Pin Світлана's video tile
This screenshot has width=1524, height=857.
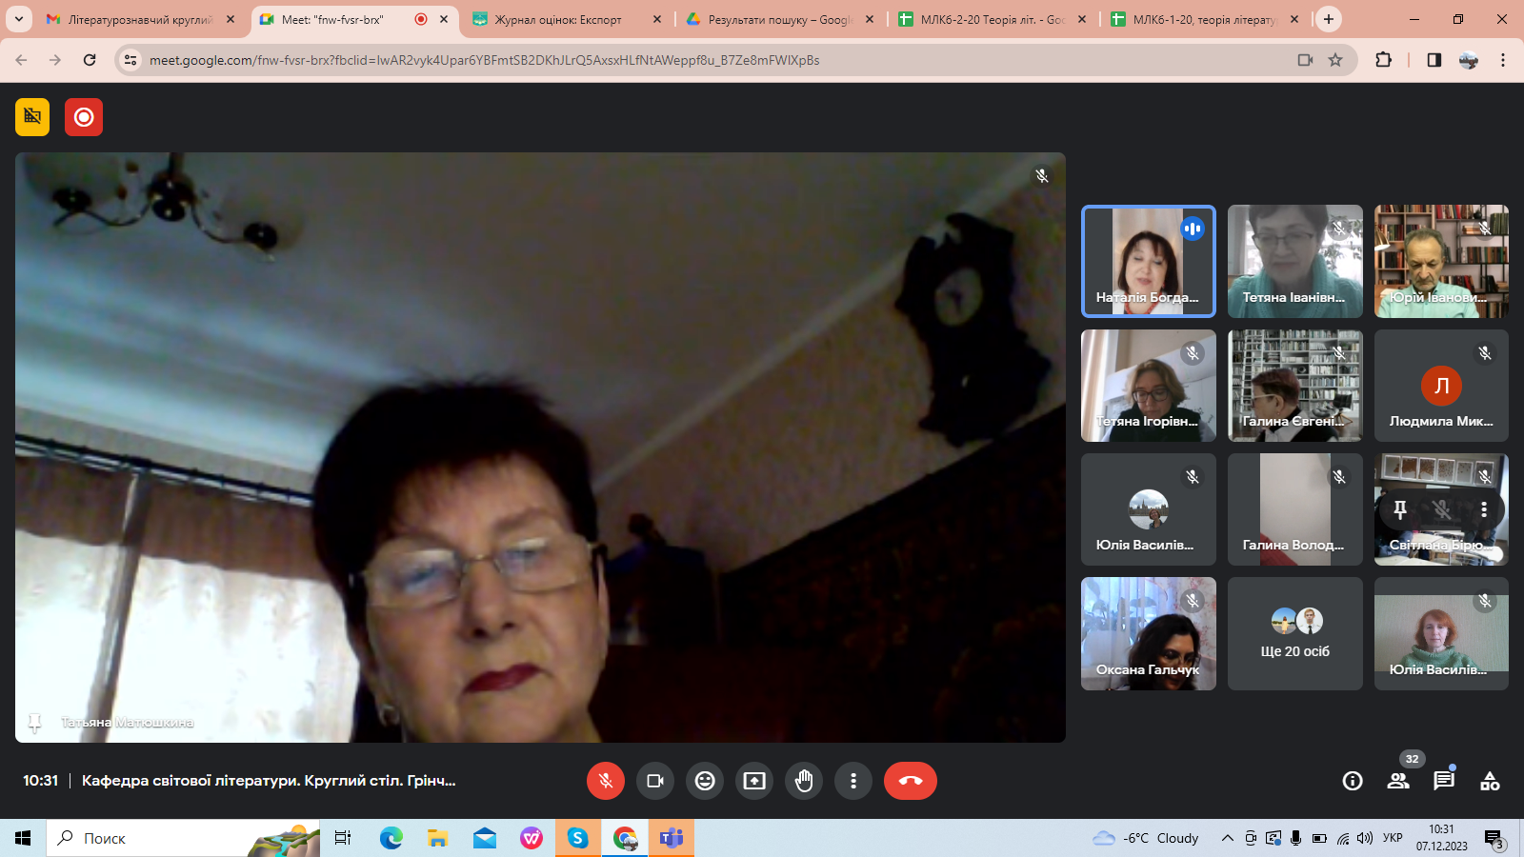point(1400,510)
